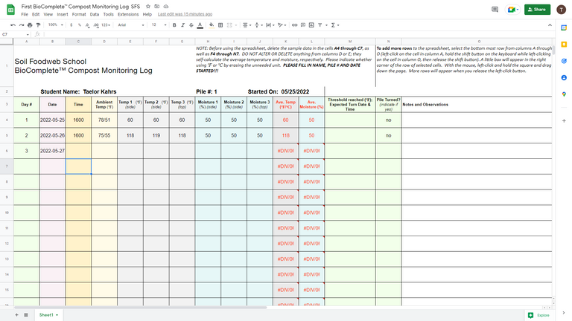The image size is (572, 321).
Task: Open the account avatar
Action: coord(561,10)
